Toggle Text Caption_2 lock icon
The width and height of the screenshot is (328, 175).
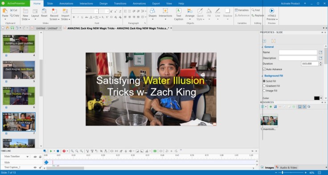(x=40, y=167)
